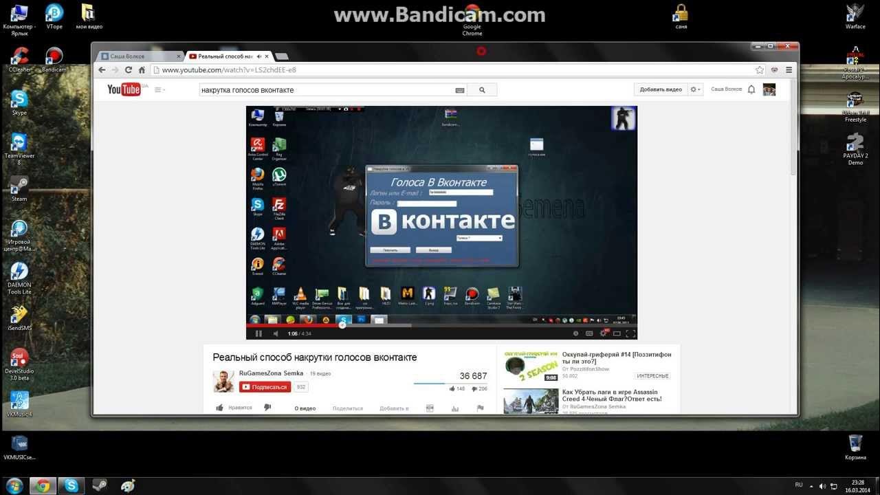
Task: Click the Как Убрать лаги suggested video title
Action: tap(612, 395)
